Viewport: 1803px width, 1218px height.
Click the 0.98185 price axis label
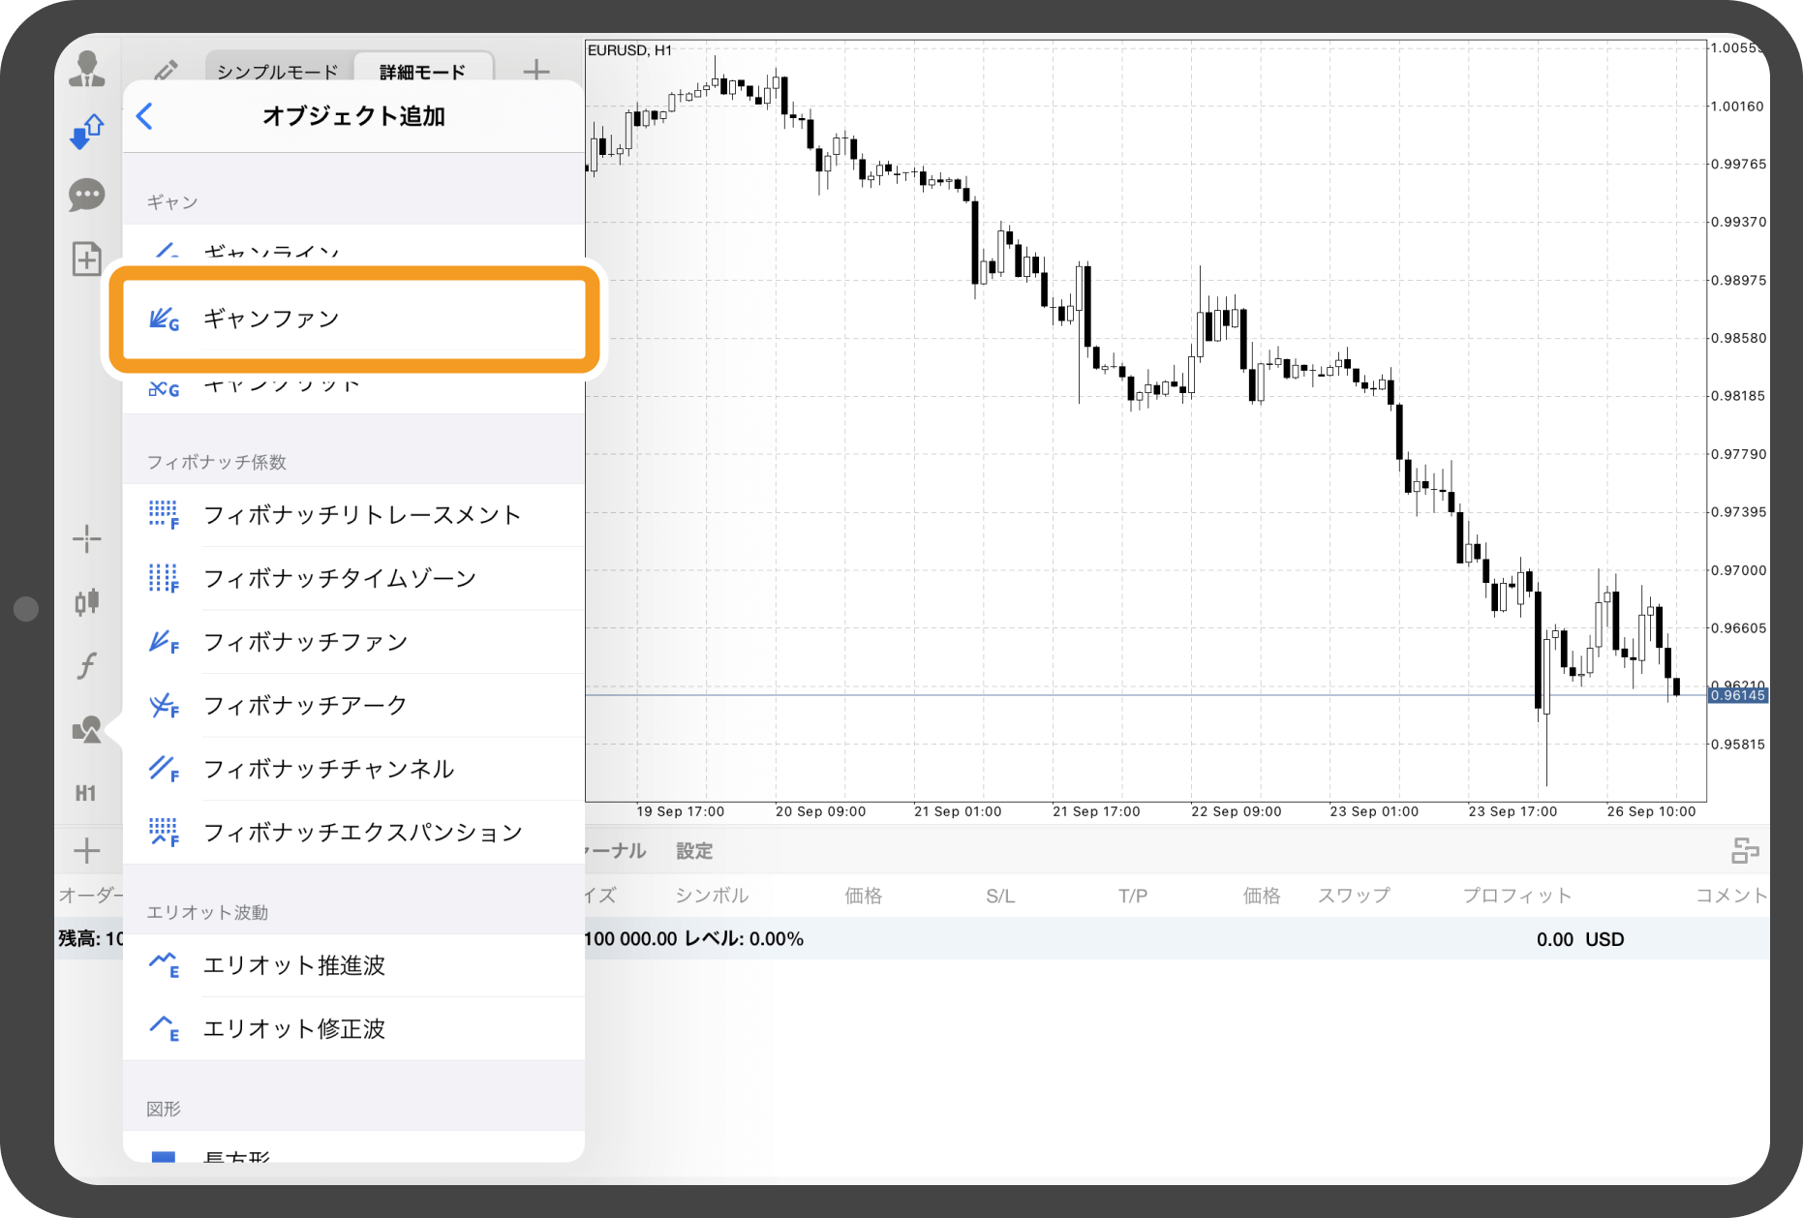(1737, 396)
